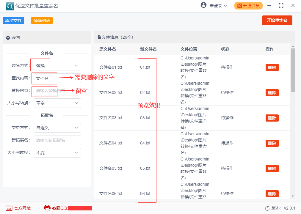Focus the 新拓展名 input field

click(x=57, y=140)
